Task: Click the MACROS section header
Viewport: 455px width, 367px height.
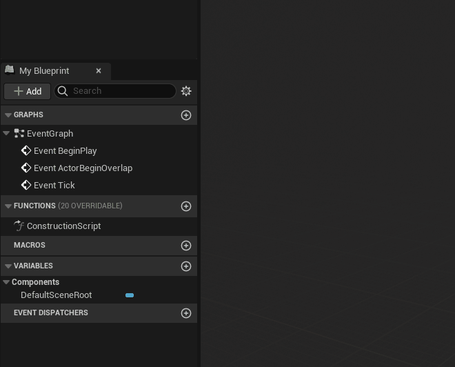Action: 30,246
